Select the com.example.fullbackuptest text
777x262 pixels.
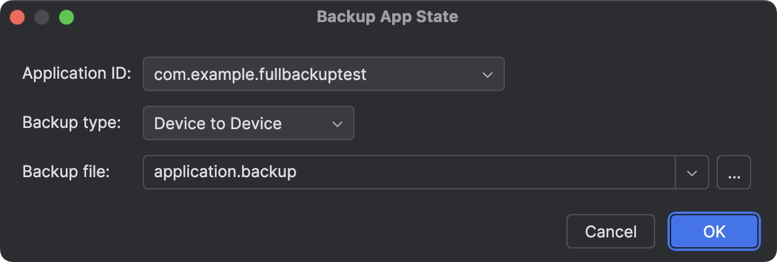[x=260, y=74]
